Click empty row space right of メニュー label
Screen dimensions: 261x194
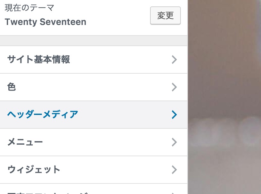(x=106, y=142)
